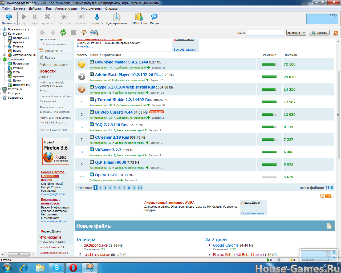Click the Pause toolbar button
This screenshot has width=341, height=273.
pyautogui.click(x=34, y=19)
